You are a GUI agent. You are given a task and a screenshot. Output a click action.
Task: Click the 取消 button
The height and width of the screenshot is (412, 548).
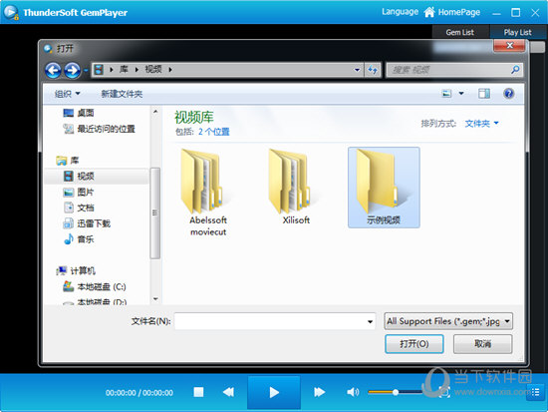point(482,344)
